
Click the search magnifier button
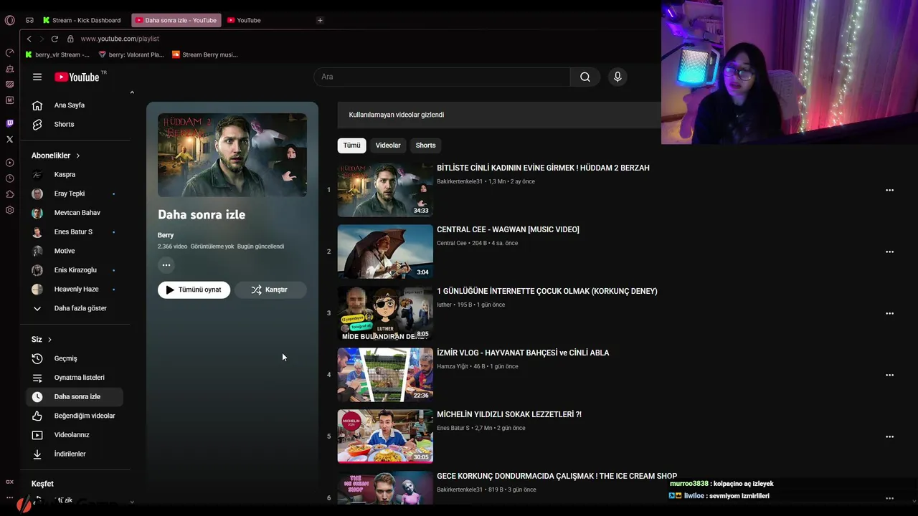click(x=585, y=77)
